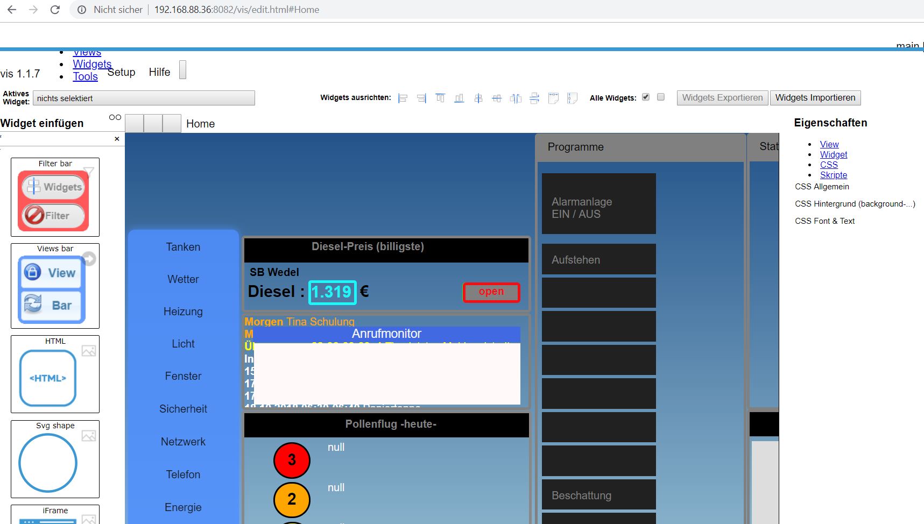
Task: Click the Diesel price value 1.319
Action: (x=332, y=292)
